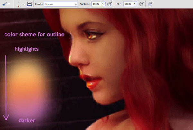The height and width of the screenshot is (130, 193).
Task: Open the Opacity slider arrow
Action: coord(103,4)
